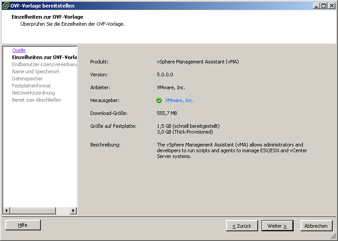
Task: Select Endbenutzer-Lizenzvereinbarung step in sidebar
Action: point(44,64)
